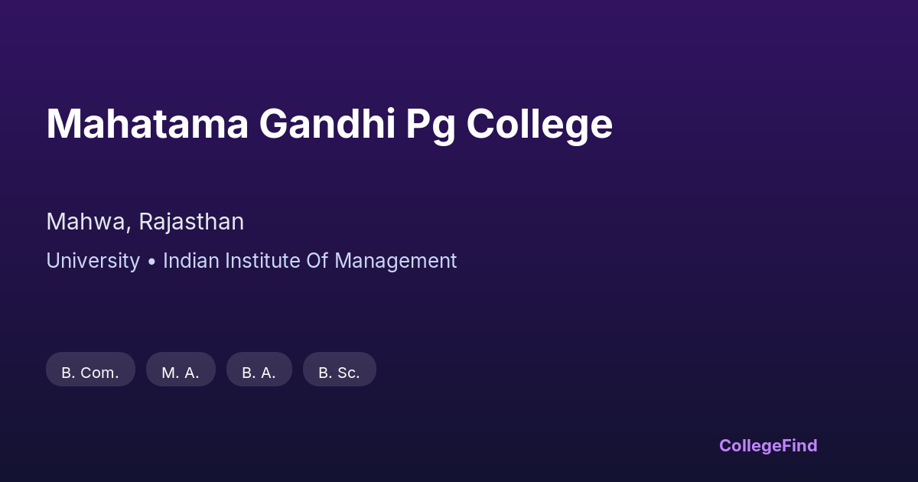Screen dimensions: 918x482
Task: Select the Rajasthan state name
Action: click(191, 222)
